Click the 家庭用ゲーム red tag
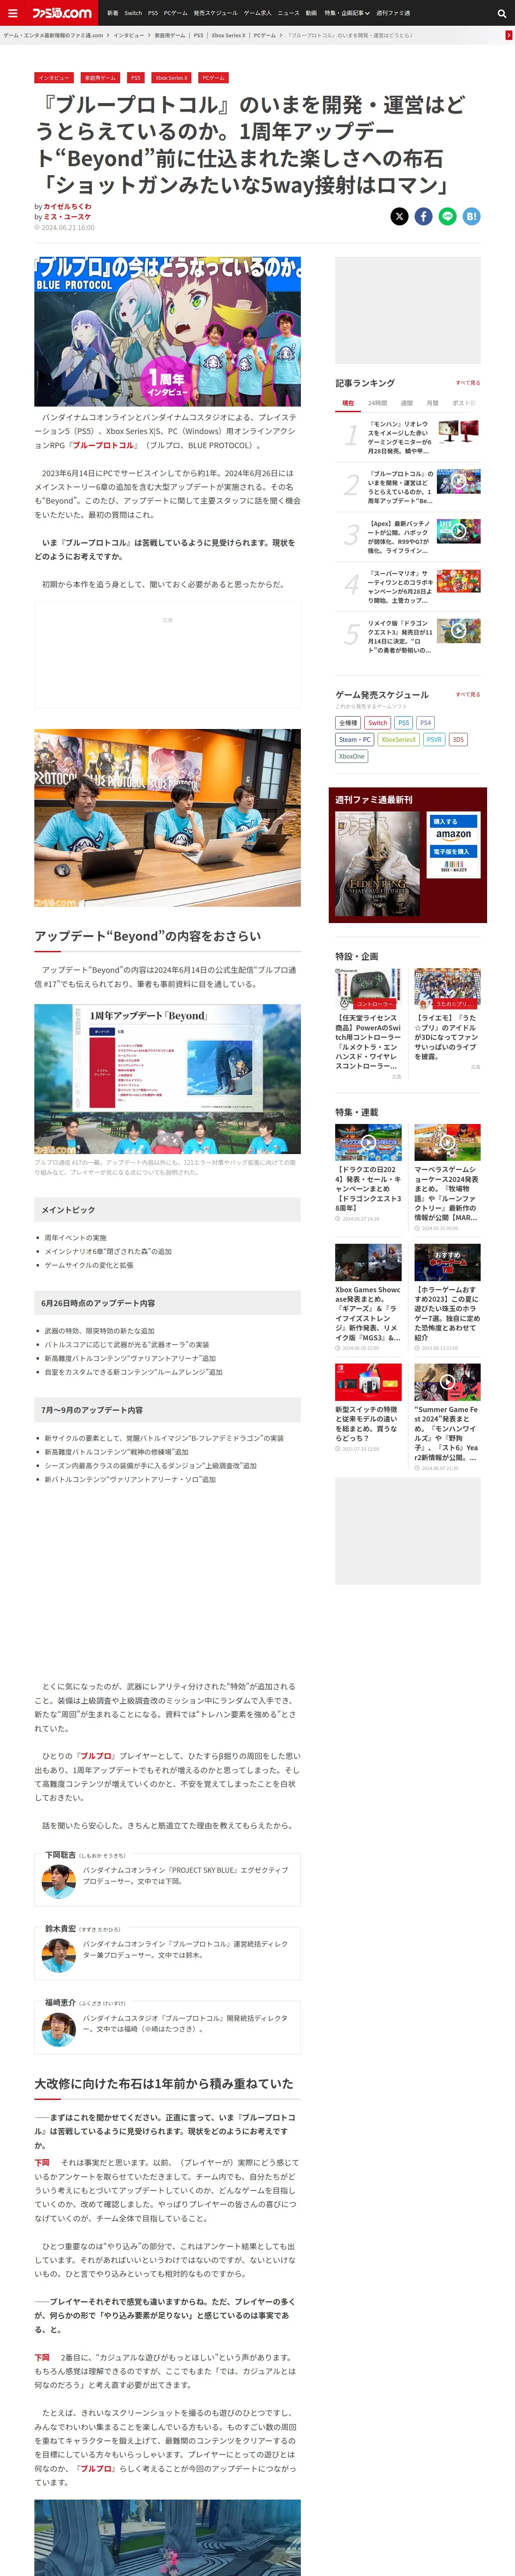The height and width of the screenshot is (2576, 515). tap(99, 77)
